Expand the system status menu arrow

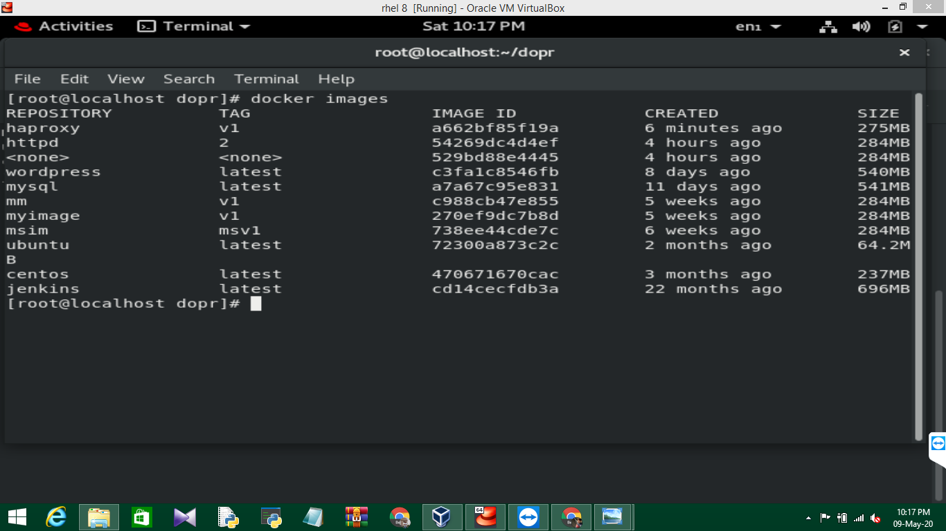[922, 28]
